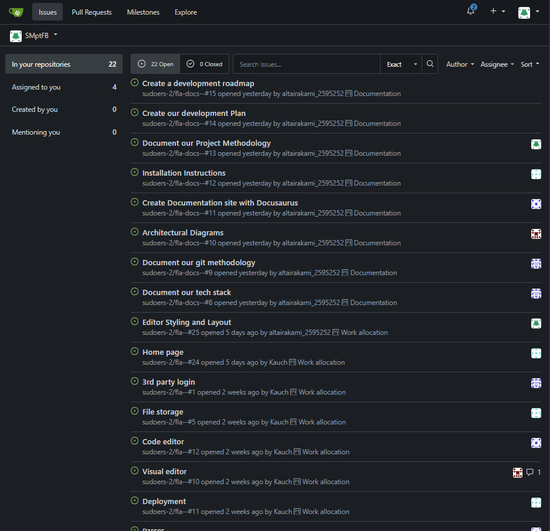Click open-issue status icon of File storage
The image size is (550, 531).
(135, 411)
